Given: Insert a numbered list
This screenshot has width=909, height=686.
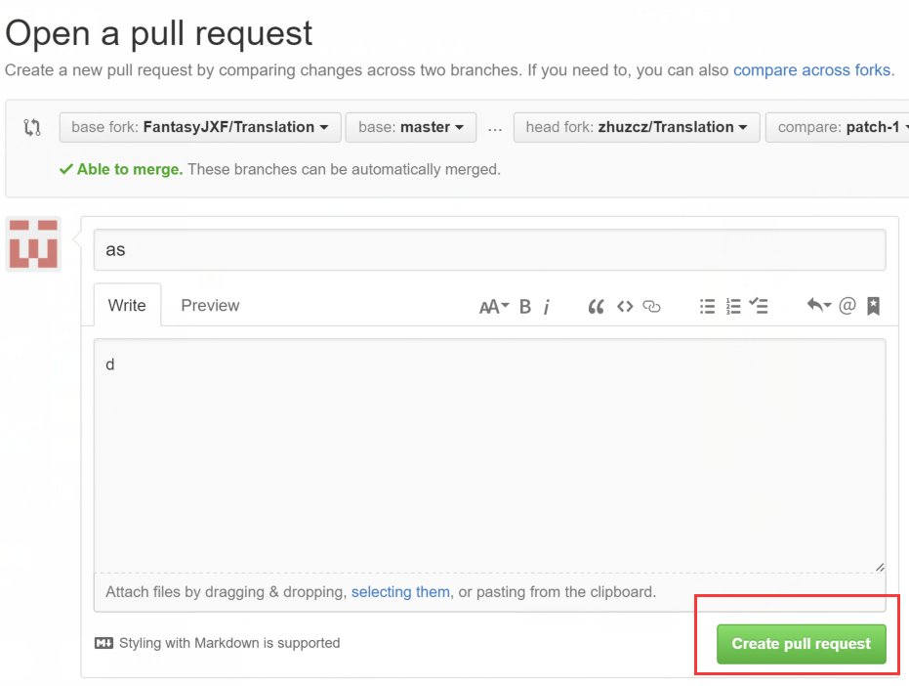Looking at the screenshot, I should coord(733,307).
